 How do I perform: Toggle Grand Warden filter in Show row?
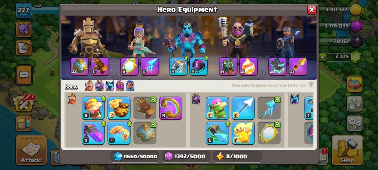(120, 86)
